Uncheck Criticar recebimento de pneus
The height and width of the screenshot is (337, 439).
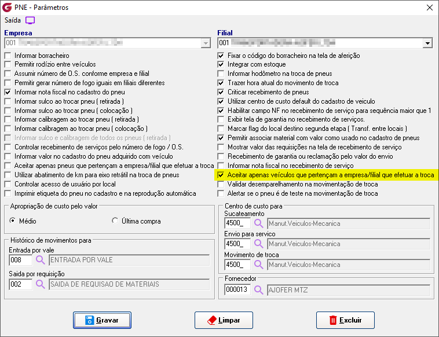(x=221, y=92)
